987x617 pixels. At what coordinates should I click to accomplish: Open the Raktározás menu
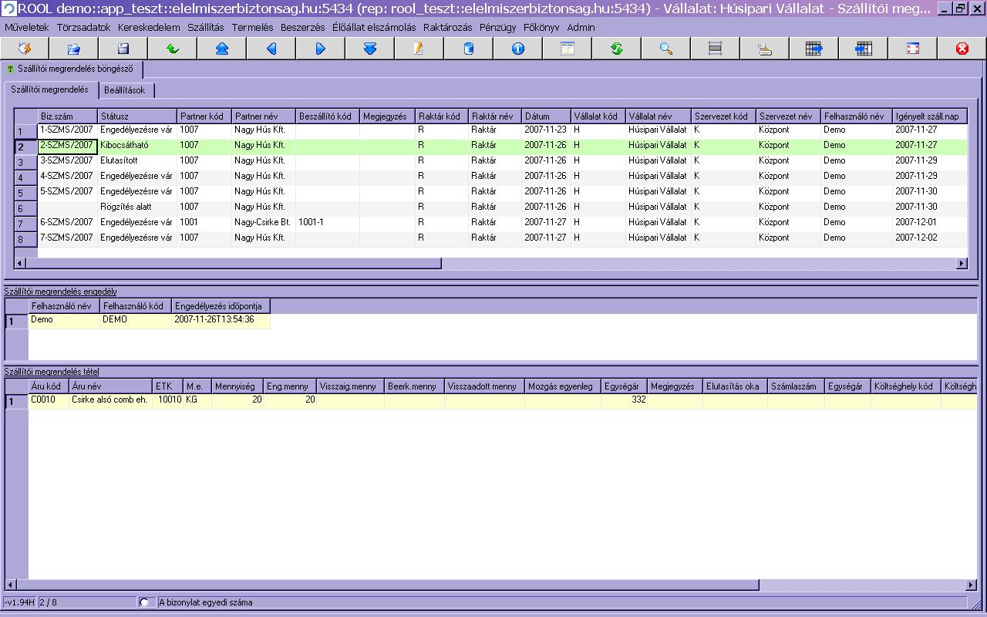tap(447, 27)
